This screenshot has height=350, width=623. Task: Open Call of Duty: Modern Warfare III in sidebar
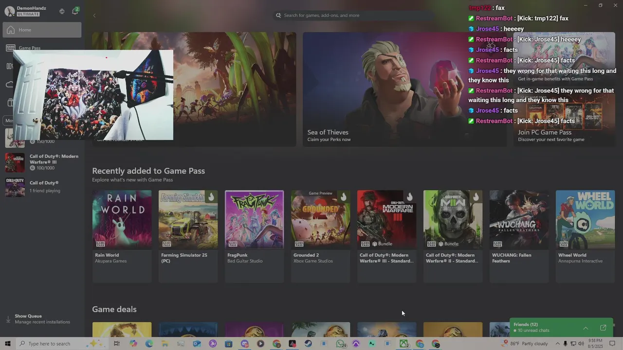point(43,162)
